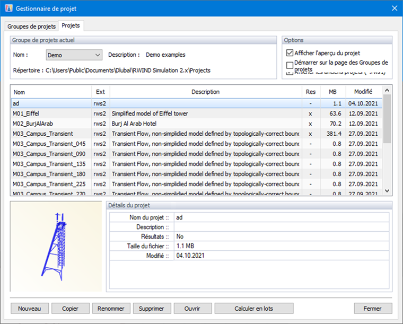Open the selected project with Ouvrir

pos(192,308)
